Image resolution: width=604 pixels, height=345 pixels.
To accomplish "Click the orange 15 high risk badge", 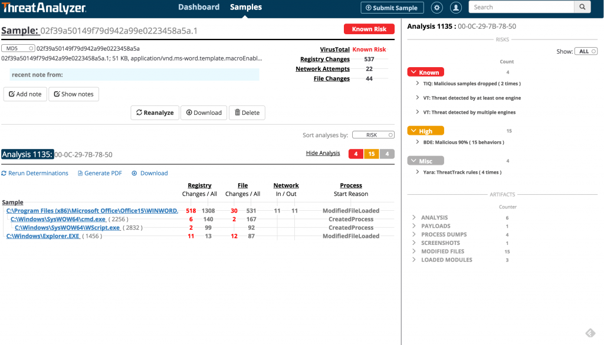I will point(371,154).
